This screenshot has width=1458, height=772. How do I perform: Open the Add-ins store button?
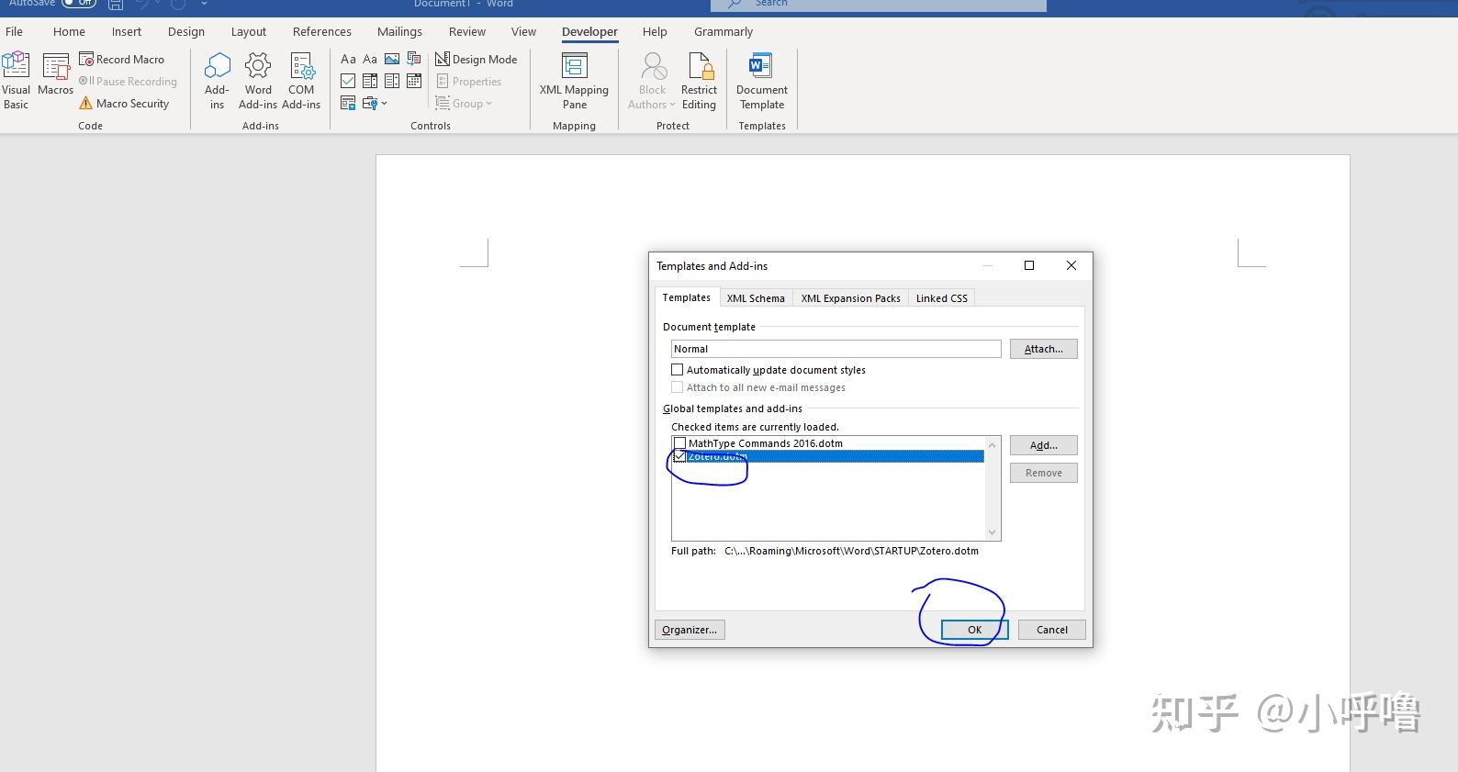[217, 81]
